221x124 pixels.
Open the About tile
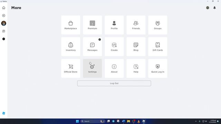pos(114,68)
